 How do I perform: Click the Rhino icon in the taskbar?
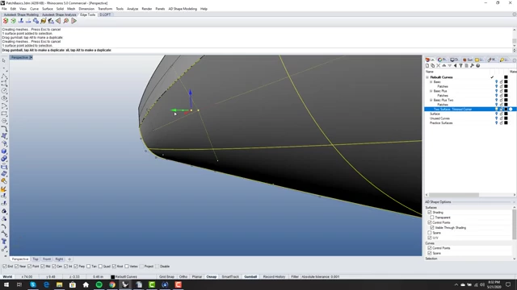tap(125, 284)
